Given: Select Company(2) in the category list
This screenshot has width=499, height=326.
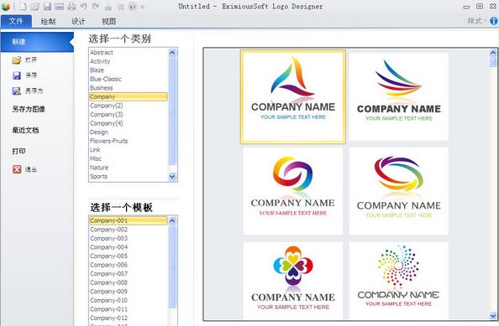Looking at the screenshot, I should point(129,106).
